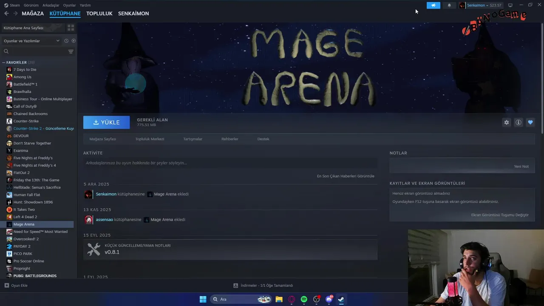The width and height of the screenshot is (544, 306).
Task: Open SENKAİMON profile tab
Action: click(x=133, y=14)
